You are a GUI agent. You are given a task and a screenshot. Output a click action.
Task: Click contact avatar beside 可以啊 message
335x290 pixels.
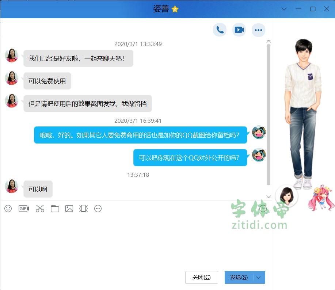pyautogui.click(x=12, y=186)
